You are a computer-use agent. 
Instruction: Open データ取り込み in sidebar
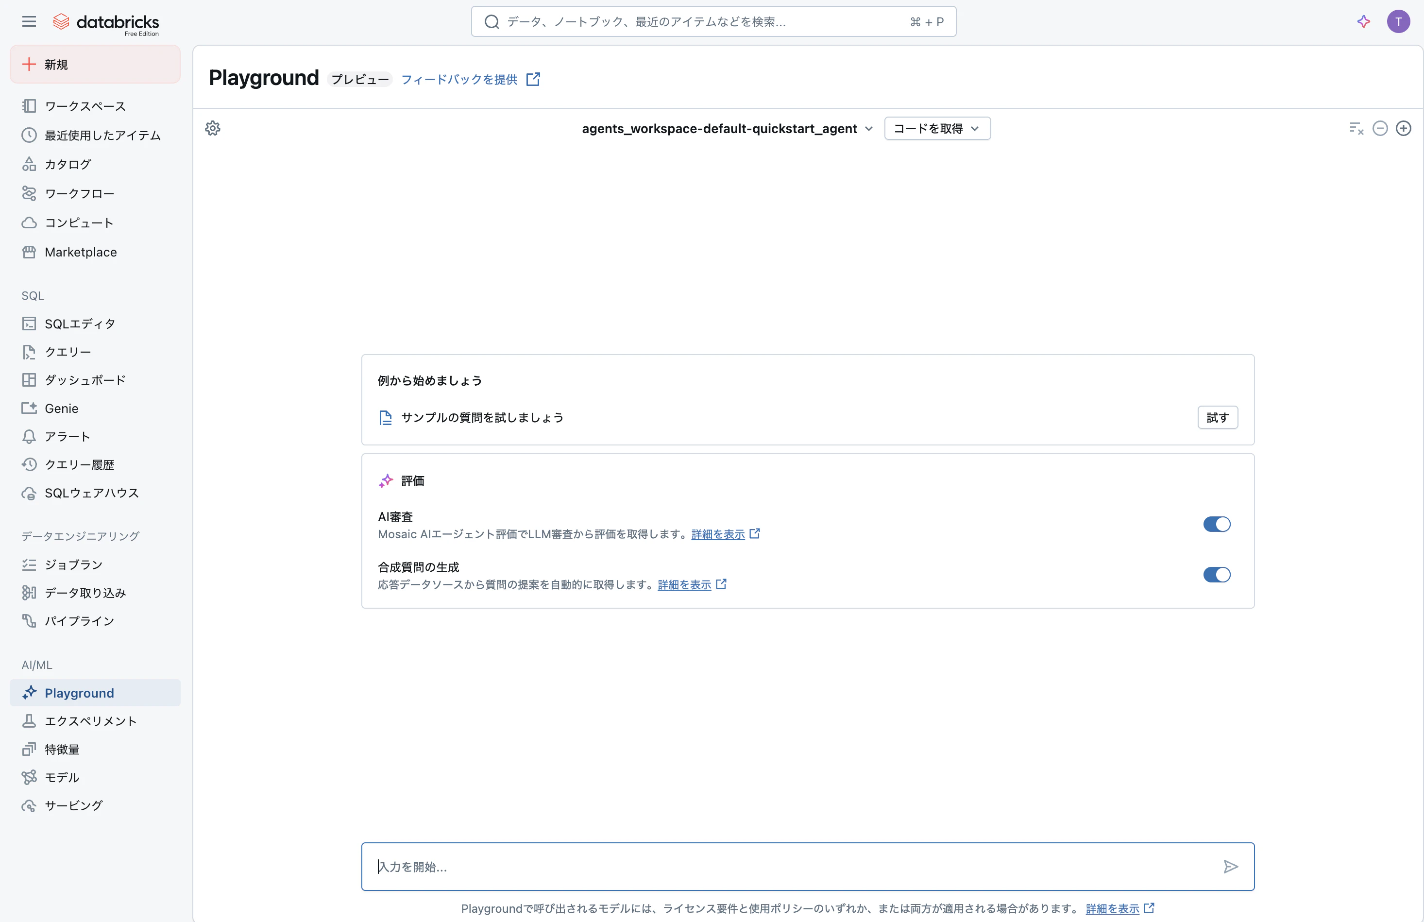(95, 593)
